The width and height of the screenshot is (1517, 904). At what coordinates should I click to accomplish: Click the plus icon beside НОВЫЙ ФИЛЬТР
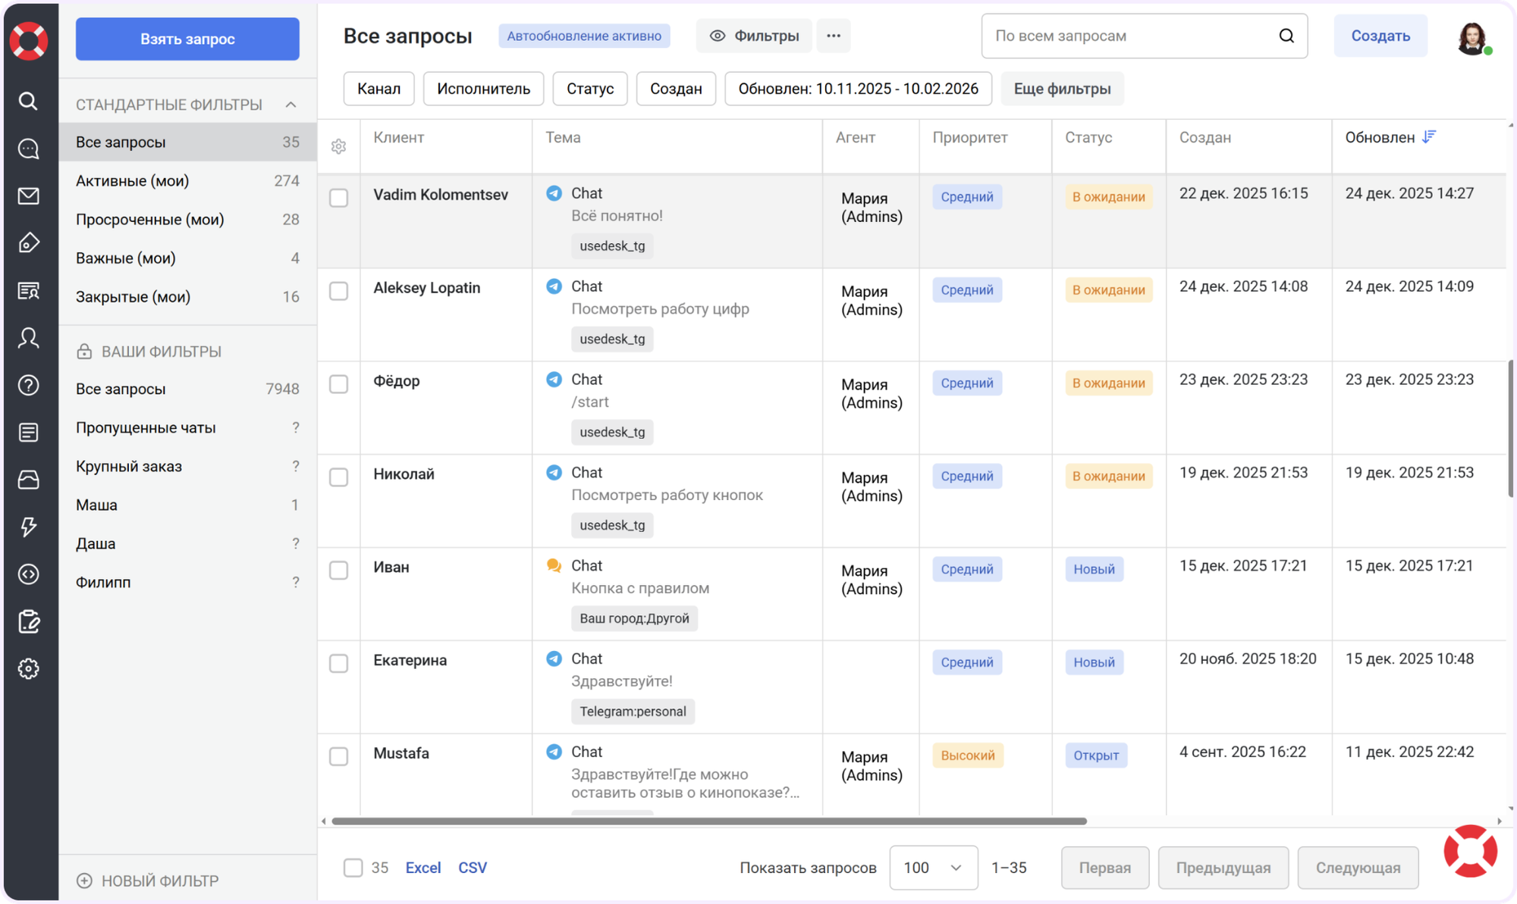point(84,881)
